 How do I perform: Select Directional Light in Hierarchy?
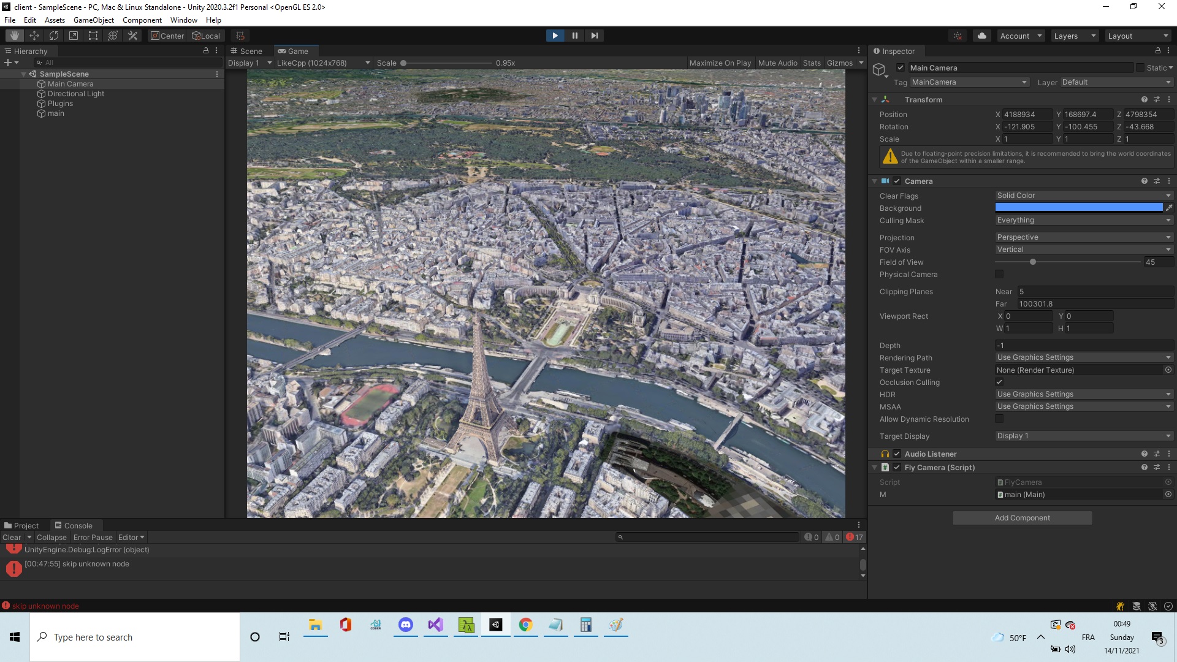coord(75,94)
